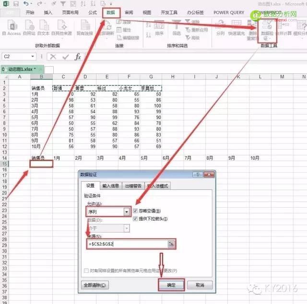Click the 来源 source input field
The width and height of the screenshot is (307, 304).
(127, 244)
